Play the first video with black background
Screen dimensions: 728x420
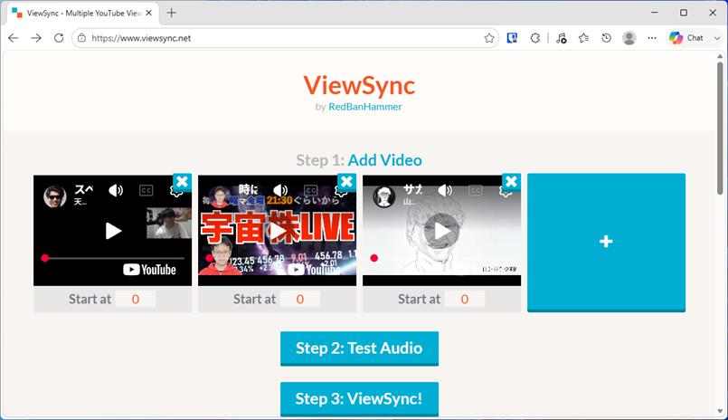(113, 231)
